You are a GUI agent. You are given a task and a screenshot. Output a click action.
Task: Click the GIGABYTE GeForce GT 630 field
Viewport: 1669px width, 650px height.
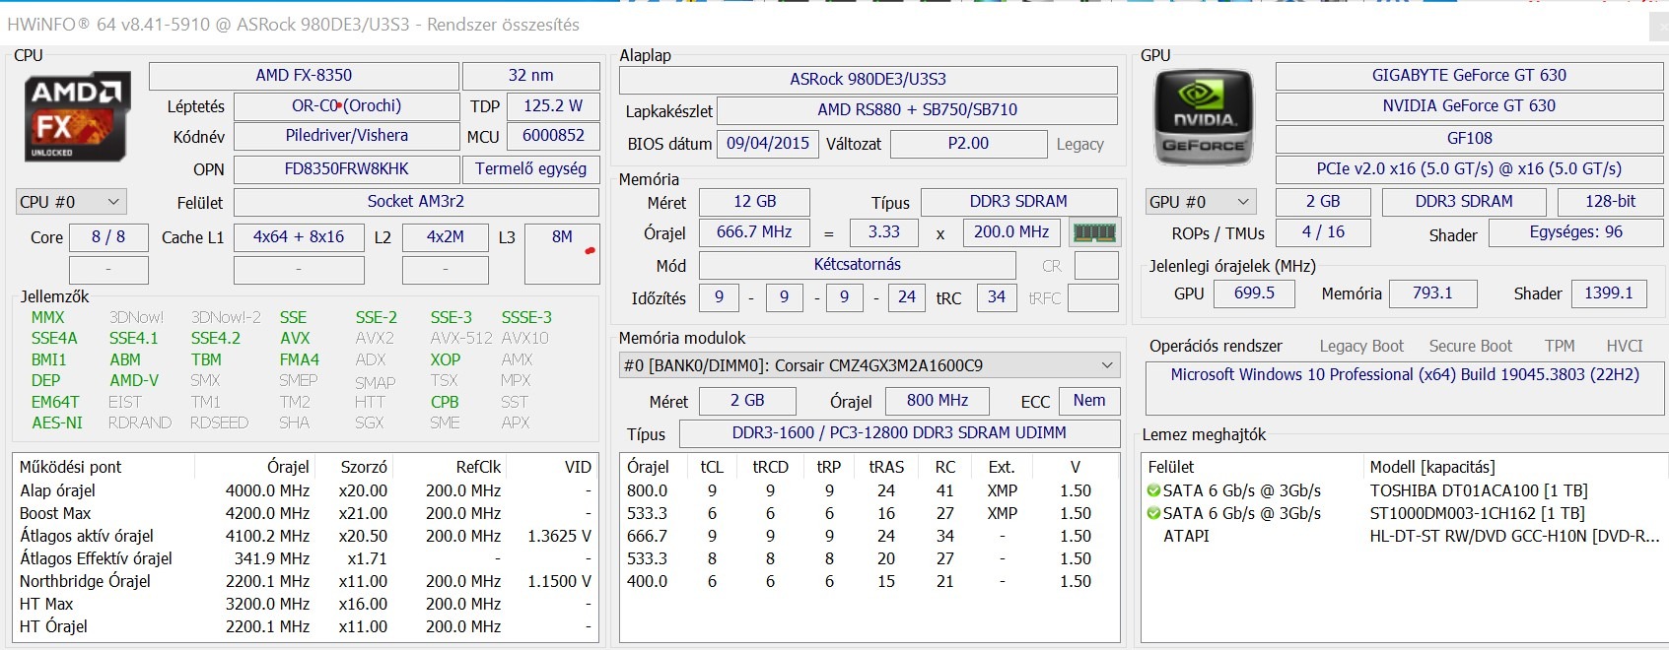coord(1469,76)
